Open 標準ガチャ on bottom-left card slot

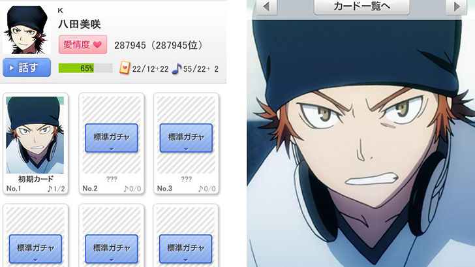(x=35, y=249)
